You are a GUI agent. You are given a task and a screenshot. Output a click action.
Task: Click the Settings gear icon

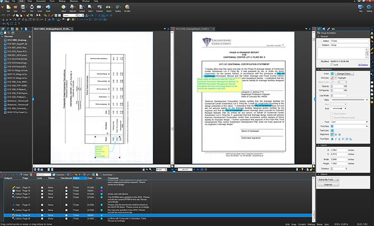(369, 7)
